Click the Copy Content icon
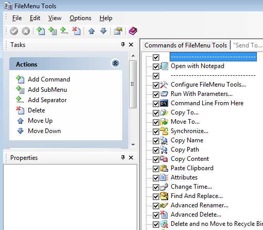 (164, 159)
